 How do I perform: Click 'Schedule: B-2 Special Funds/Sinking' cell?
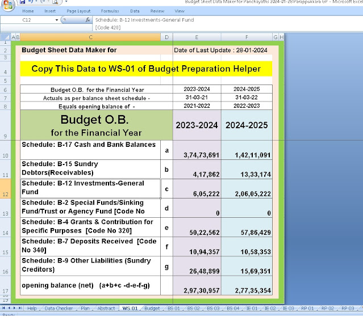(x=90, y=208)
